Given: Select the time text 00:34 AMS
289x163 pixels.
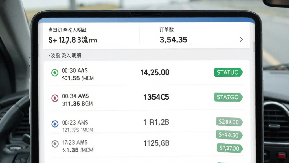Looking at the screenshot, I should (75, 96).
